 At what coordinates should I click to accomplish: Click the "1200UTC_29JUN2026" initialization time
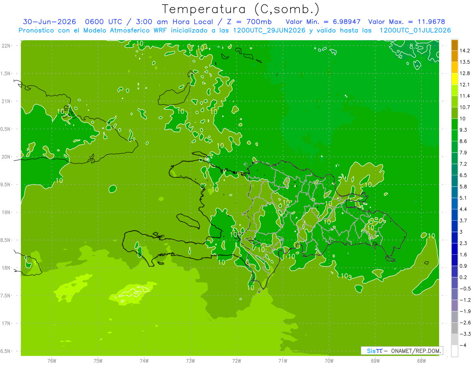click(x=269, y=30)
